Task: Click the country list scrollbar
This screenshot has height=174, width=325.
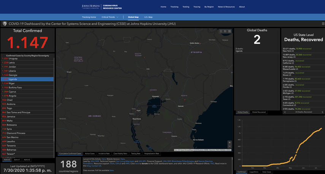Action: tap(54, 134)
